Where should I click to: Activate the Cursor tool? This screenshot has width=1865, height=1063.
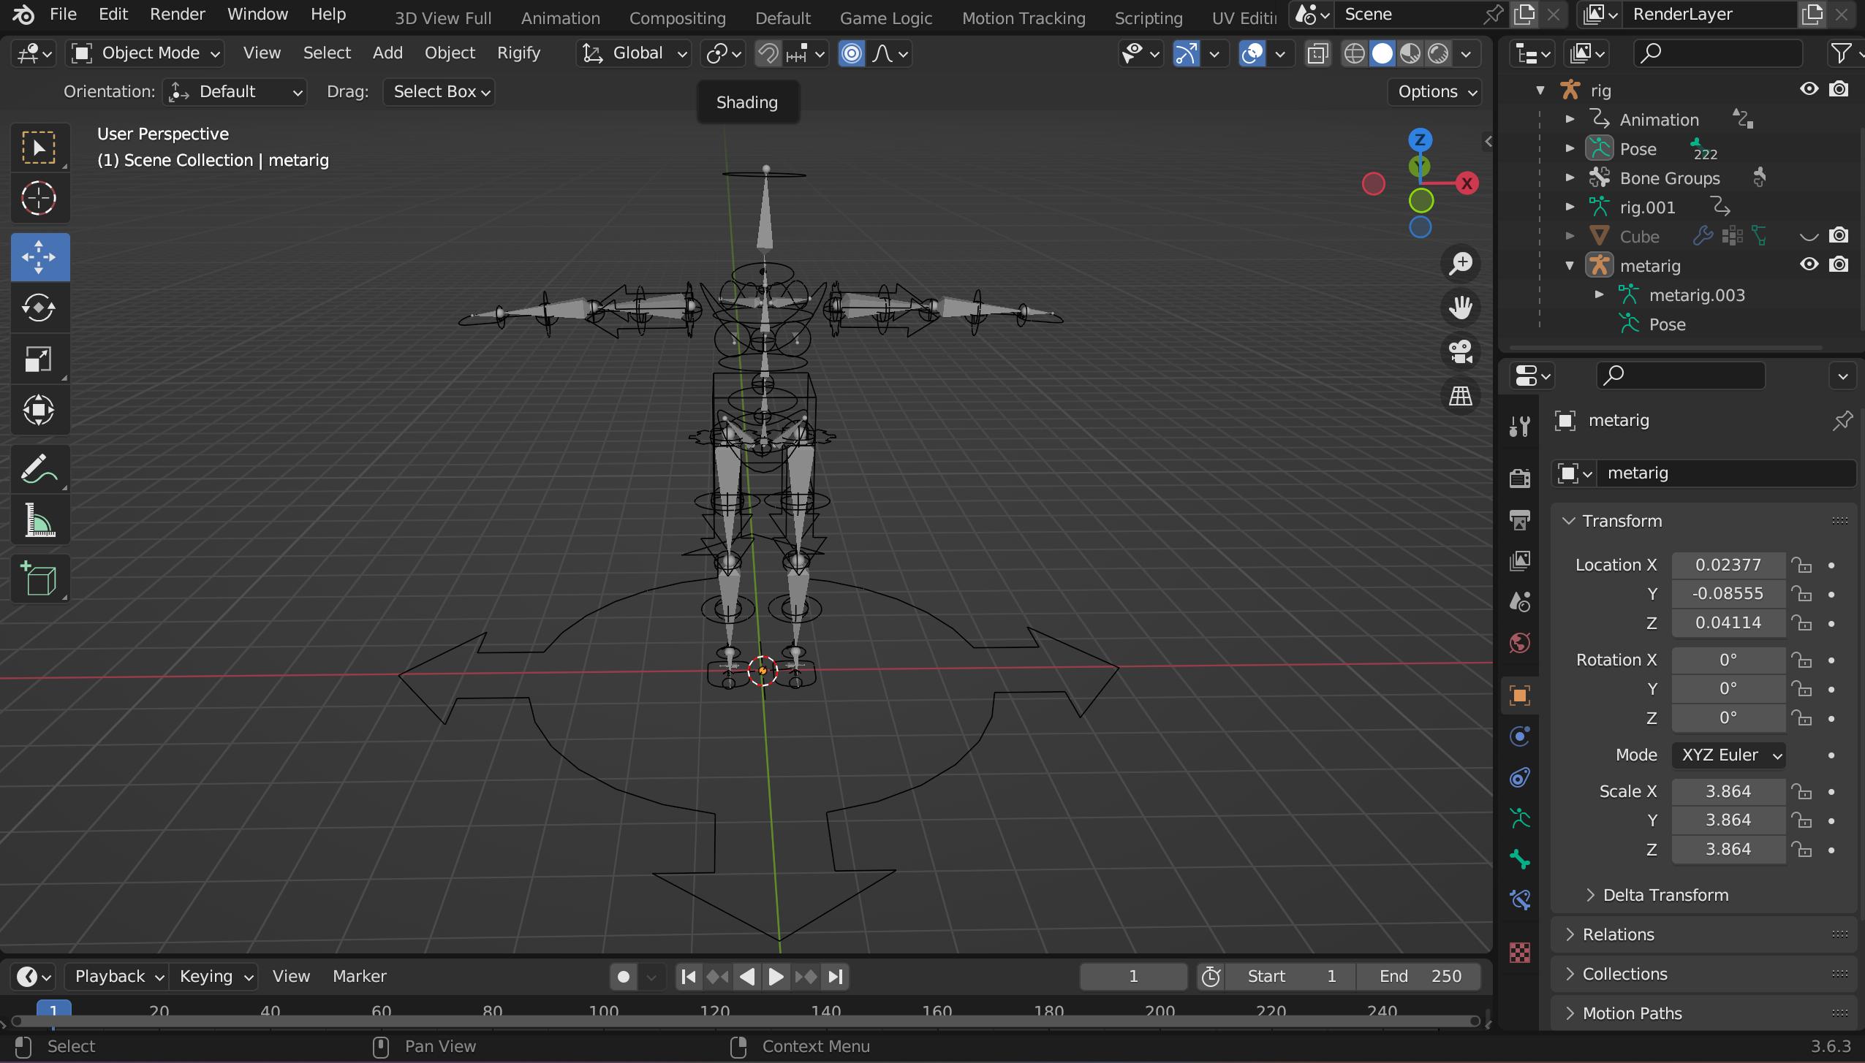39,198
